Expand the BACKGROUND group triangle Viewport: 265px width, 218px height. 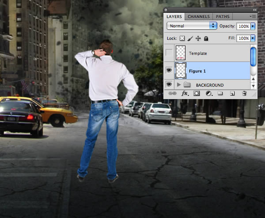coord(179,84)
